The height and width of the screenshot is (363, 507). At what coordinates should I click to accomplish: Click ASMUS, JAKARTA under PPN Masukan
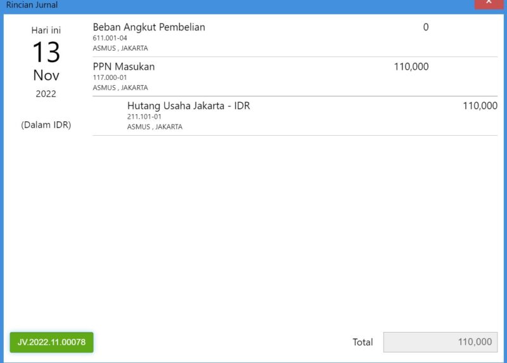tap(120, 88)
